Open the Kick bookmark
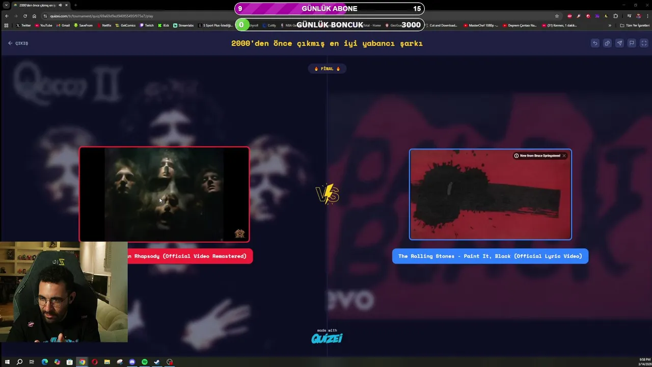Image resolution: width=652 pixels, height=367 pixels. pyautogui.click(x=164, y=25)
